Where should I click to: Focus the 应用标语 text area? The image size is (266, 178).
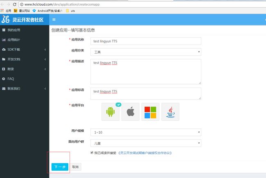146,94
